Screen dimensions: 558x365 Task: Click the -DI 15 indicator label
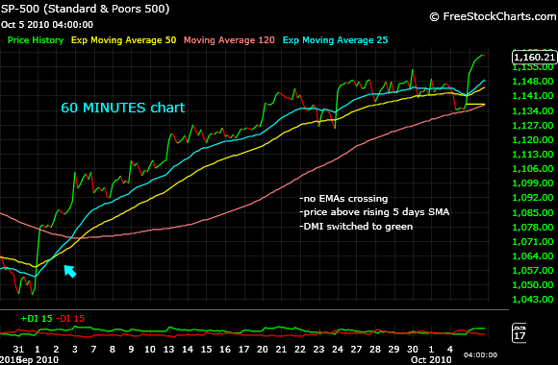click(70, 319)
